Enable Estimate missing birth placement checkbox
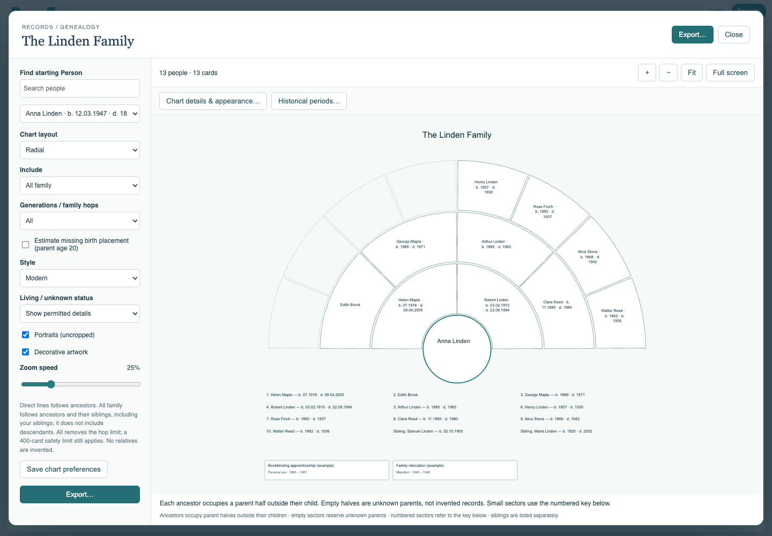This screenshot has width=772, height=536. tap(25, 244)
